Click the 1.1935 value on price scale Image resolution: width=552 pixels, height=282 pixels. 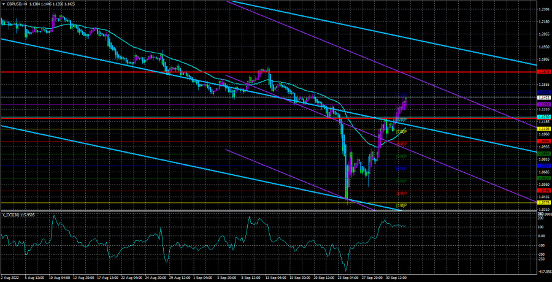pyautogui.click(x=543, y=47)
